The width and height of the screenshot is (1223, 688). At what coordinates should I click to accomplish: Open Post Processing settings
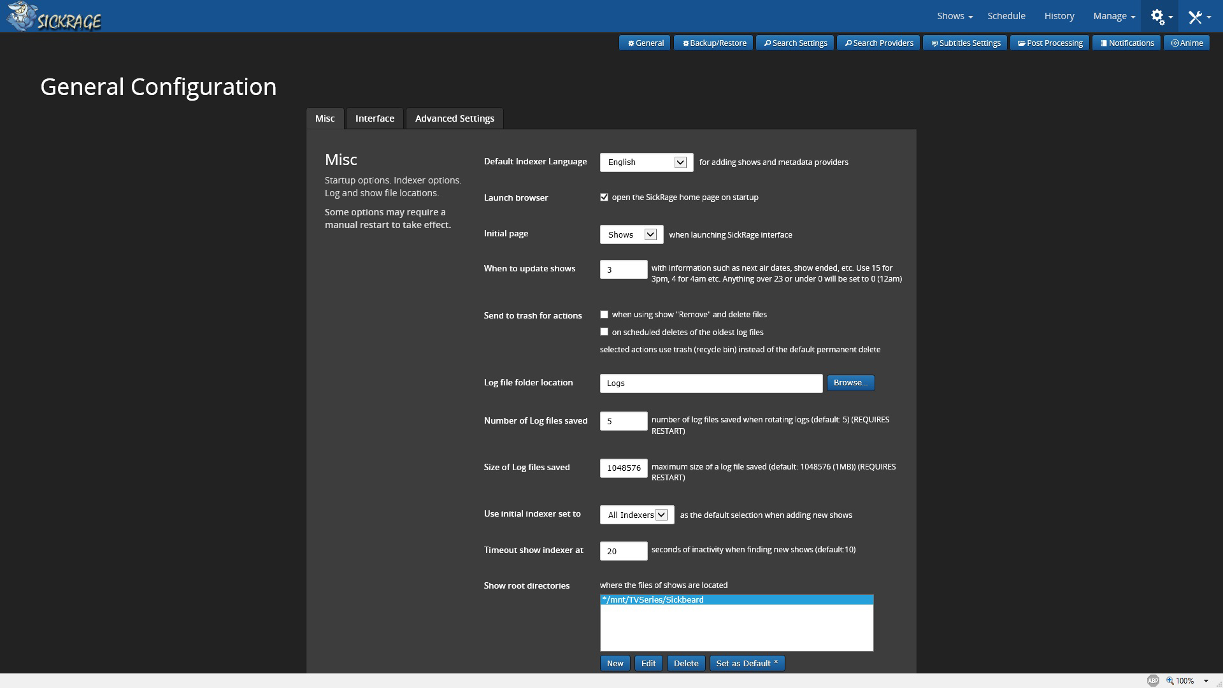(x=1049, y=43)
